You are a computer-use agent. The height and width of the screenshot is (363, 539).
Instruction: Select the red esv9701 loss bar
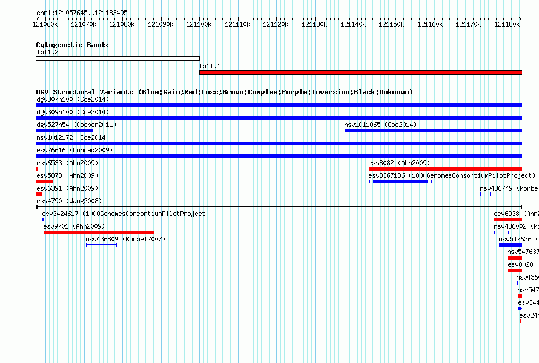coord(99,232)
